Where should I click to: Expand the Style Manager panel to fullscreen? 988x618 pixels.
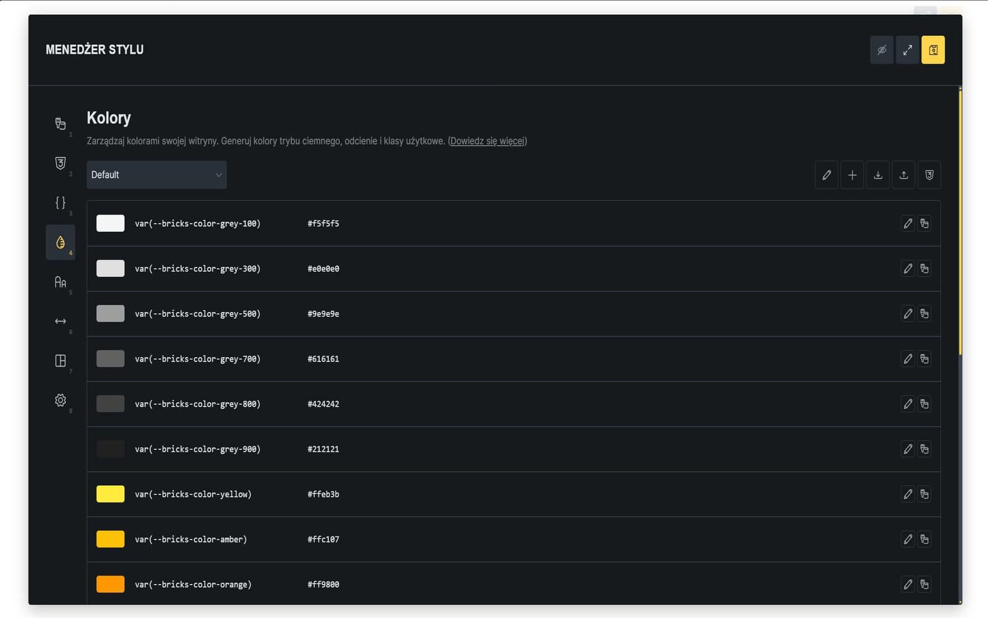pos(908,50)
